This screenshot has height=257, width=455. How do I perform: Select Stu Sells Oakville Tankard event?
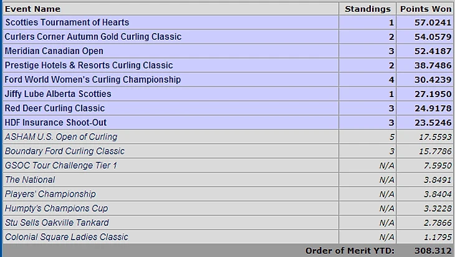[x=57, y=223]
